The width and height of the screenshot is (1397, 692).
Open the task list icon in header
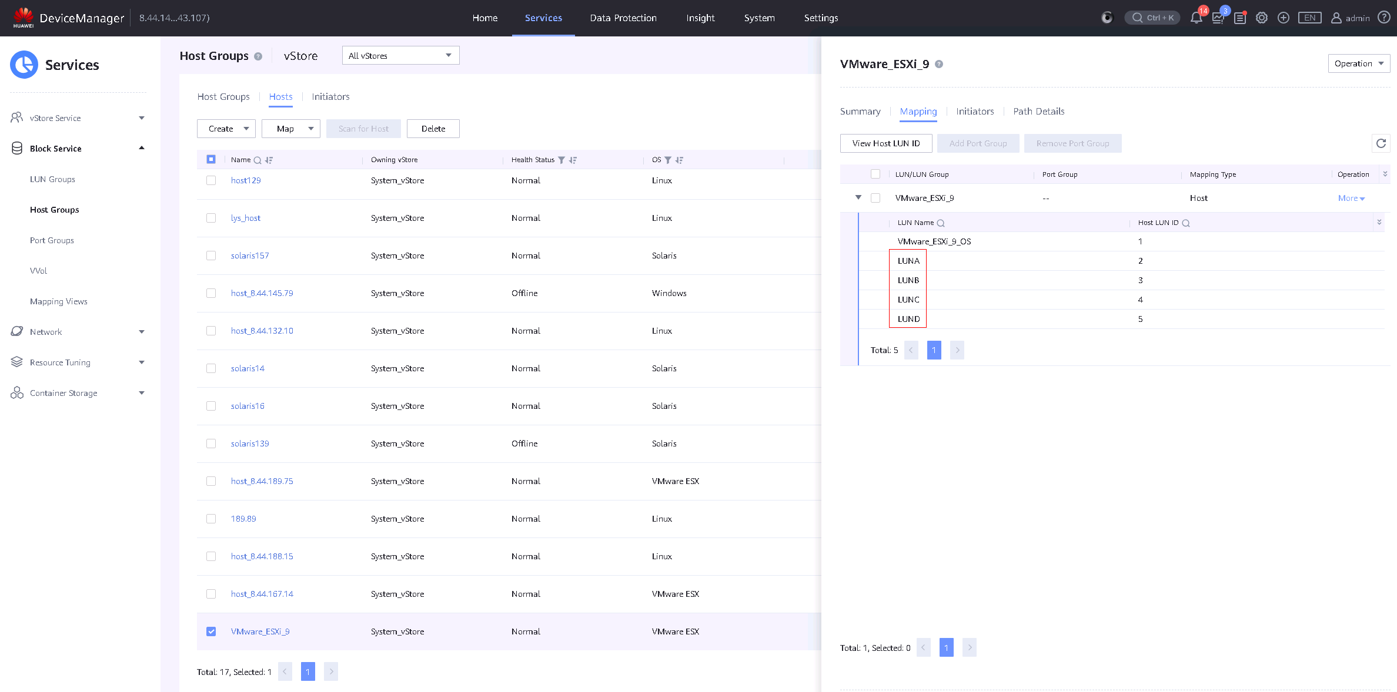1240,18
